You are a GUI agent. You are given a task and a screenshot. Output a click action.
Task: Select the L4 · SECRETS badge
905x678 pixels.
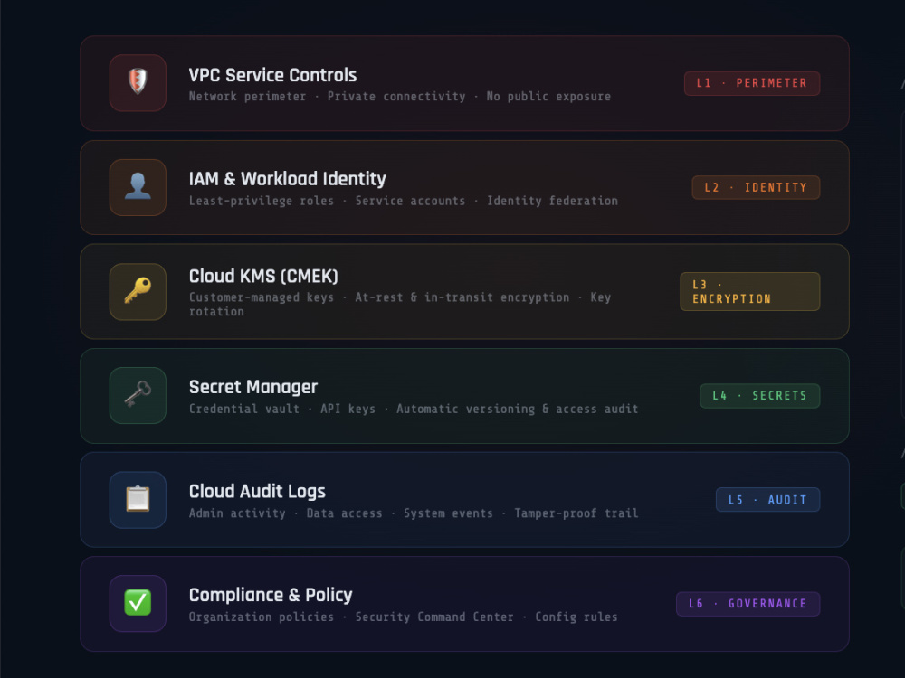click(760, 396)
